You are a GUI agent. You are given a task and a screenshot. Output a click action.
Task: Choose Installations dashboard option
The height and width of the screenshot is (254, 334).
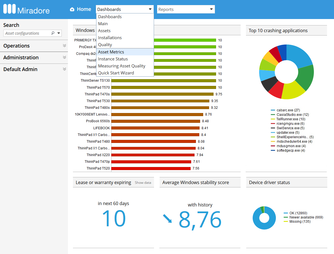125,38
